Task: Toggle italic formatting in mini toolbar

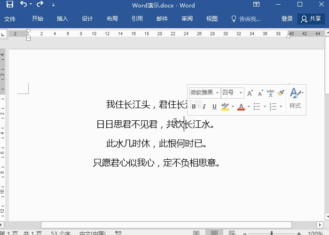Action: 204,107
